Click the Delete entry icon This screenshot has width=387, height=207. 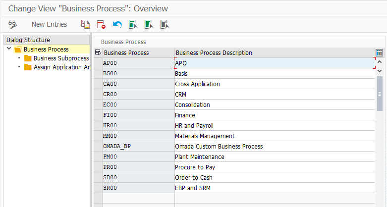[101, 24]
